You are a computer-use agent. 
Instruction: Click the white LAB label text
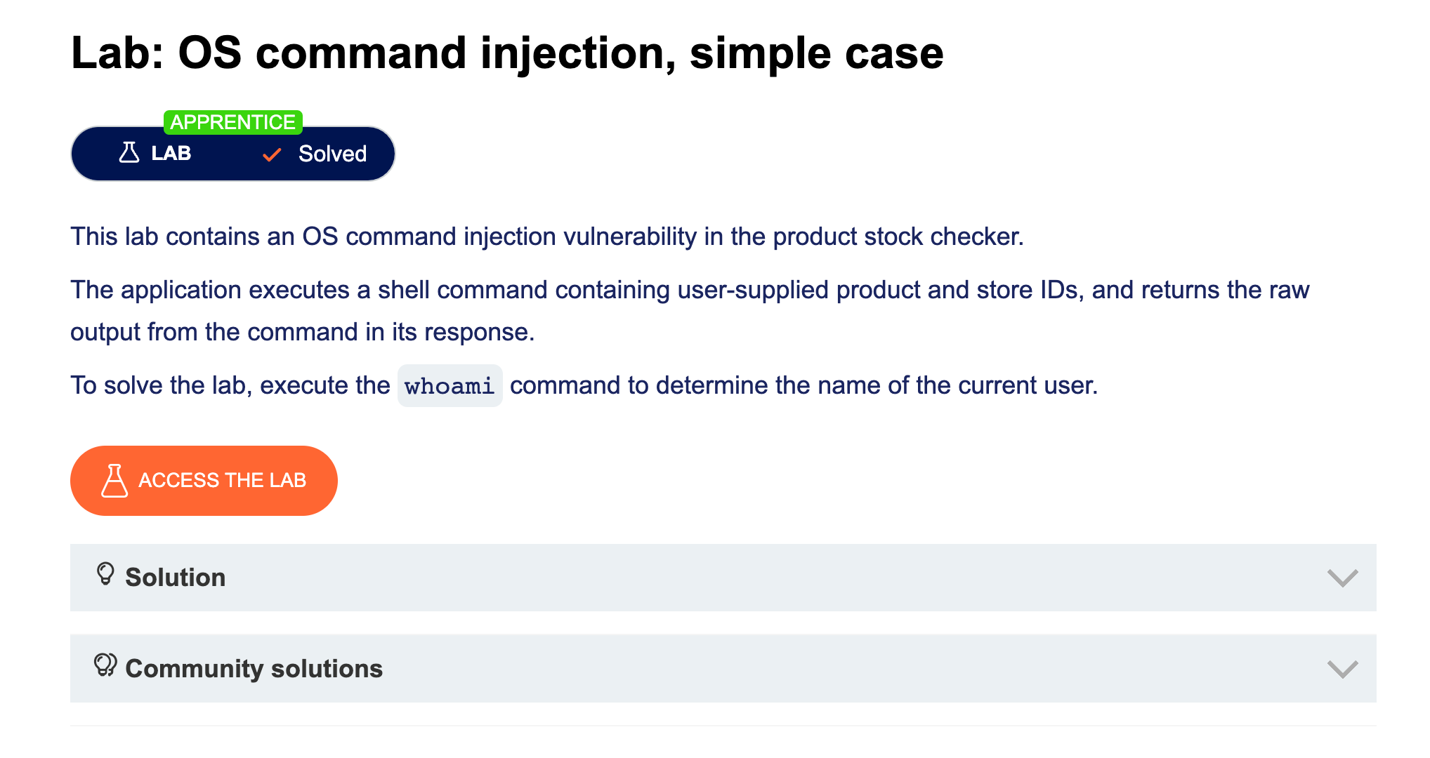point(171,153)
